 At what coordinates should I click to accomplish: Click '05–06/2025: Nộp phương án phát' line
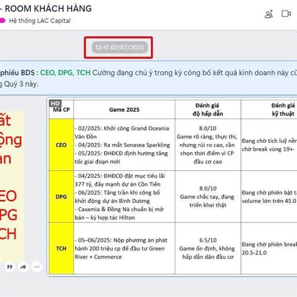pyautogui.click(x=121, y=240)
